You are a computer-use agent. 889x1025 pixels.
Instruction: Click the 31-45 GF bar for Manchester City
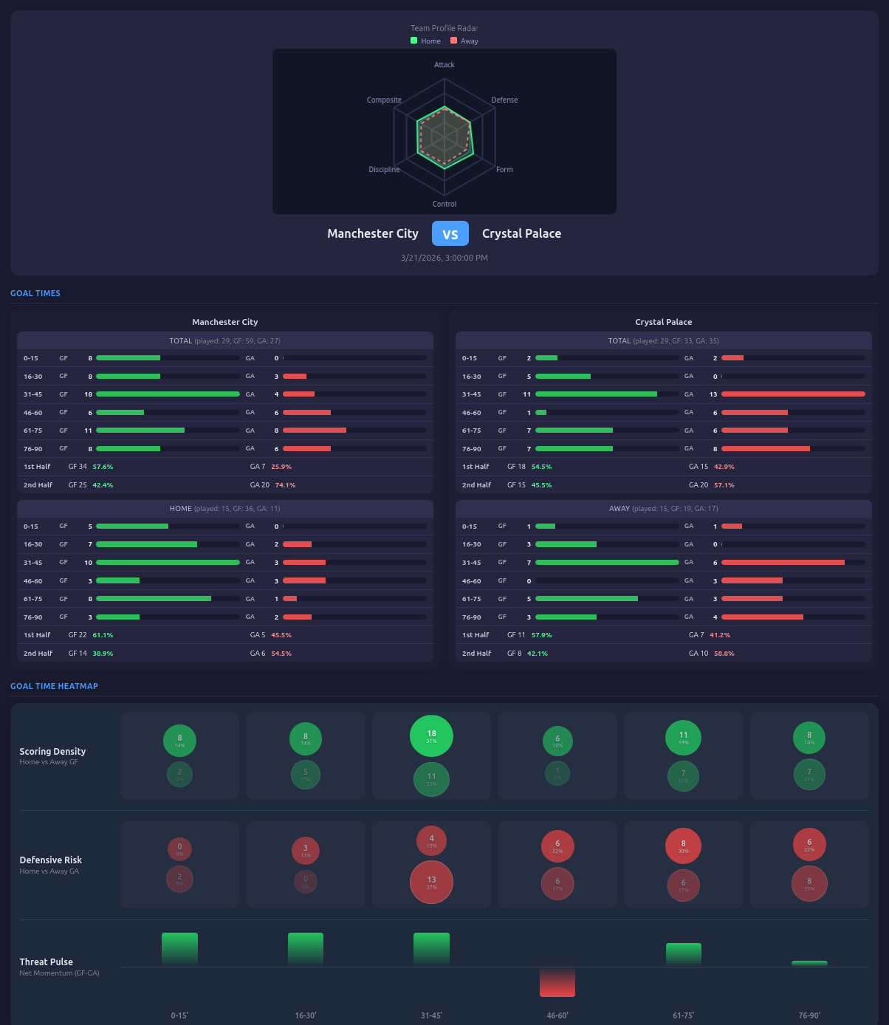click(168, 394)
